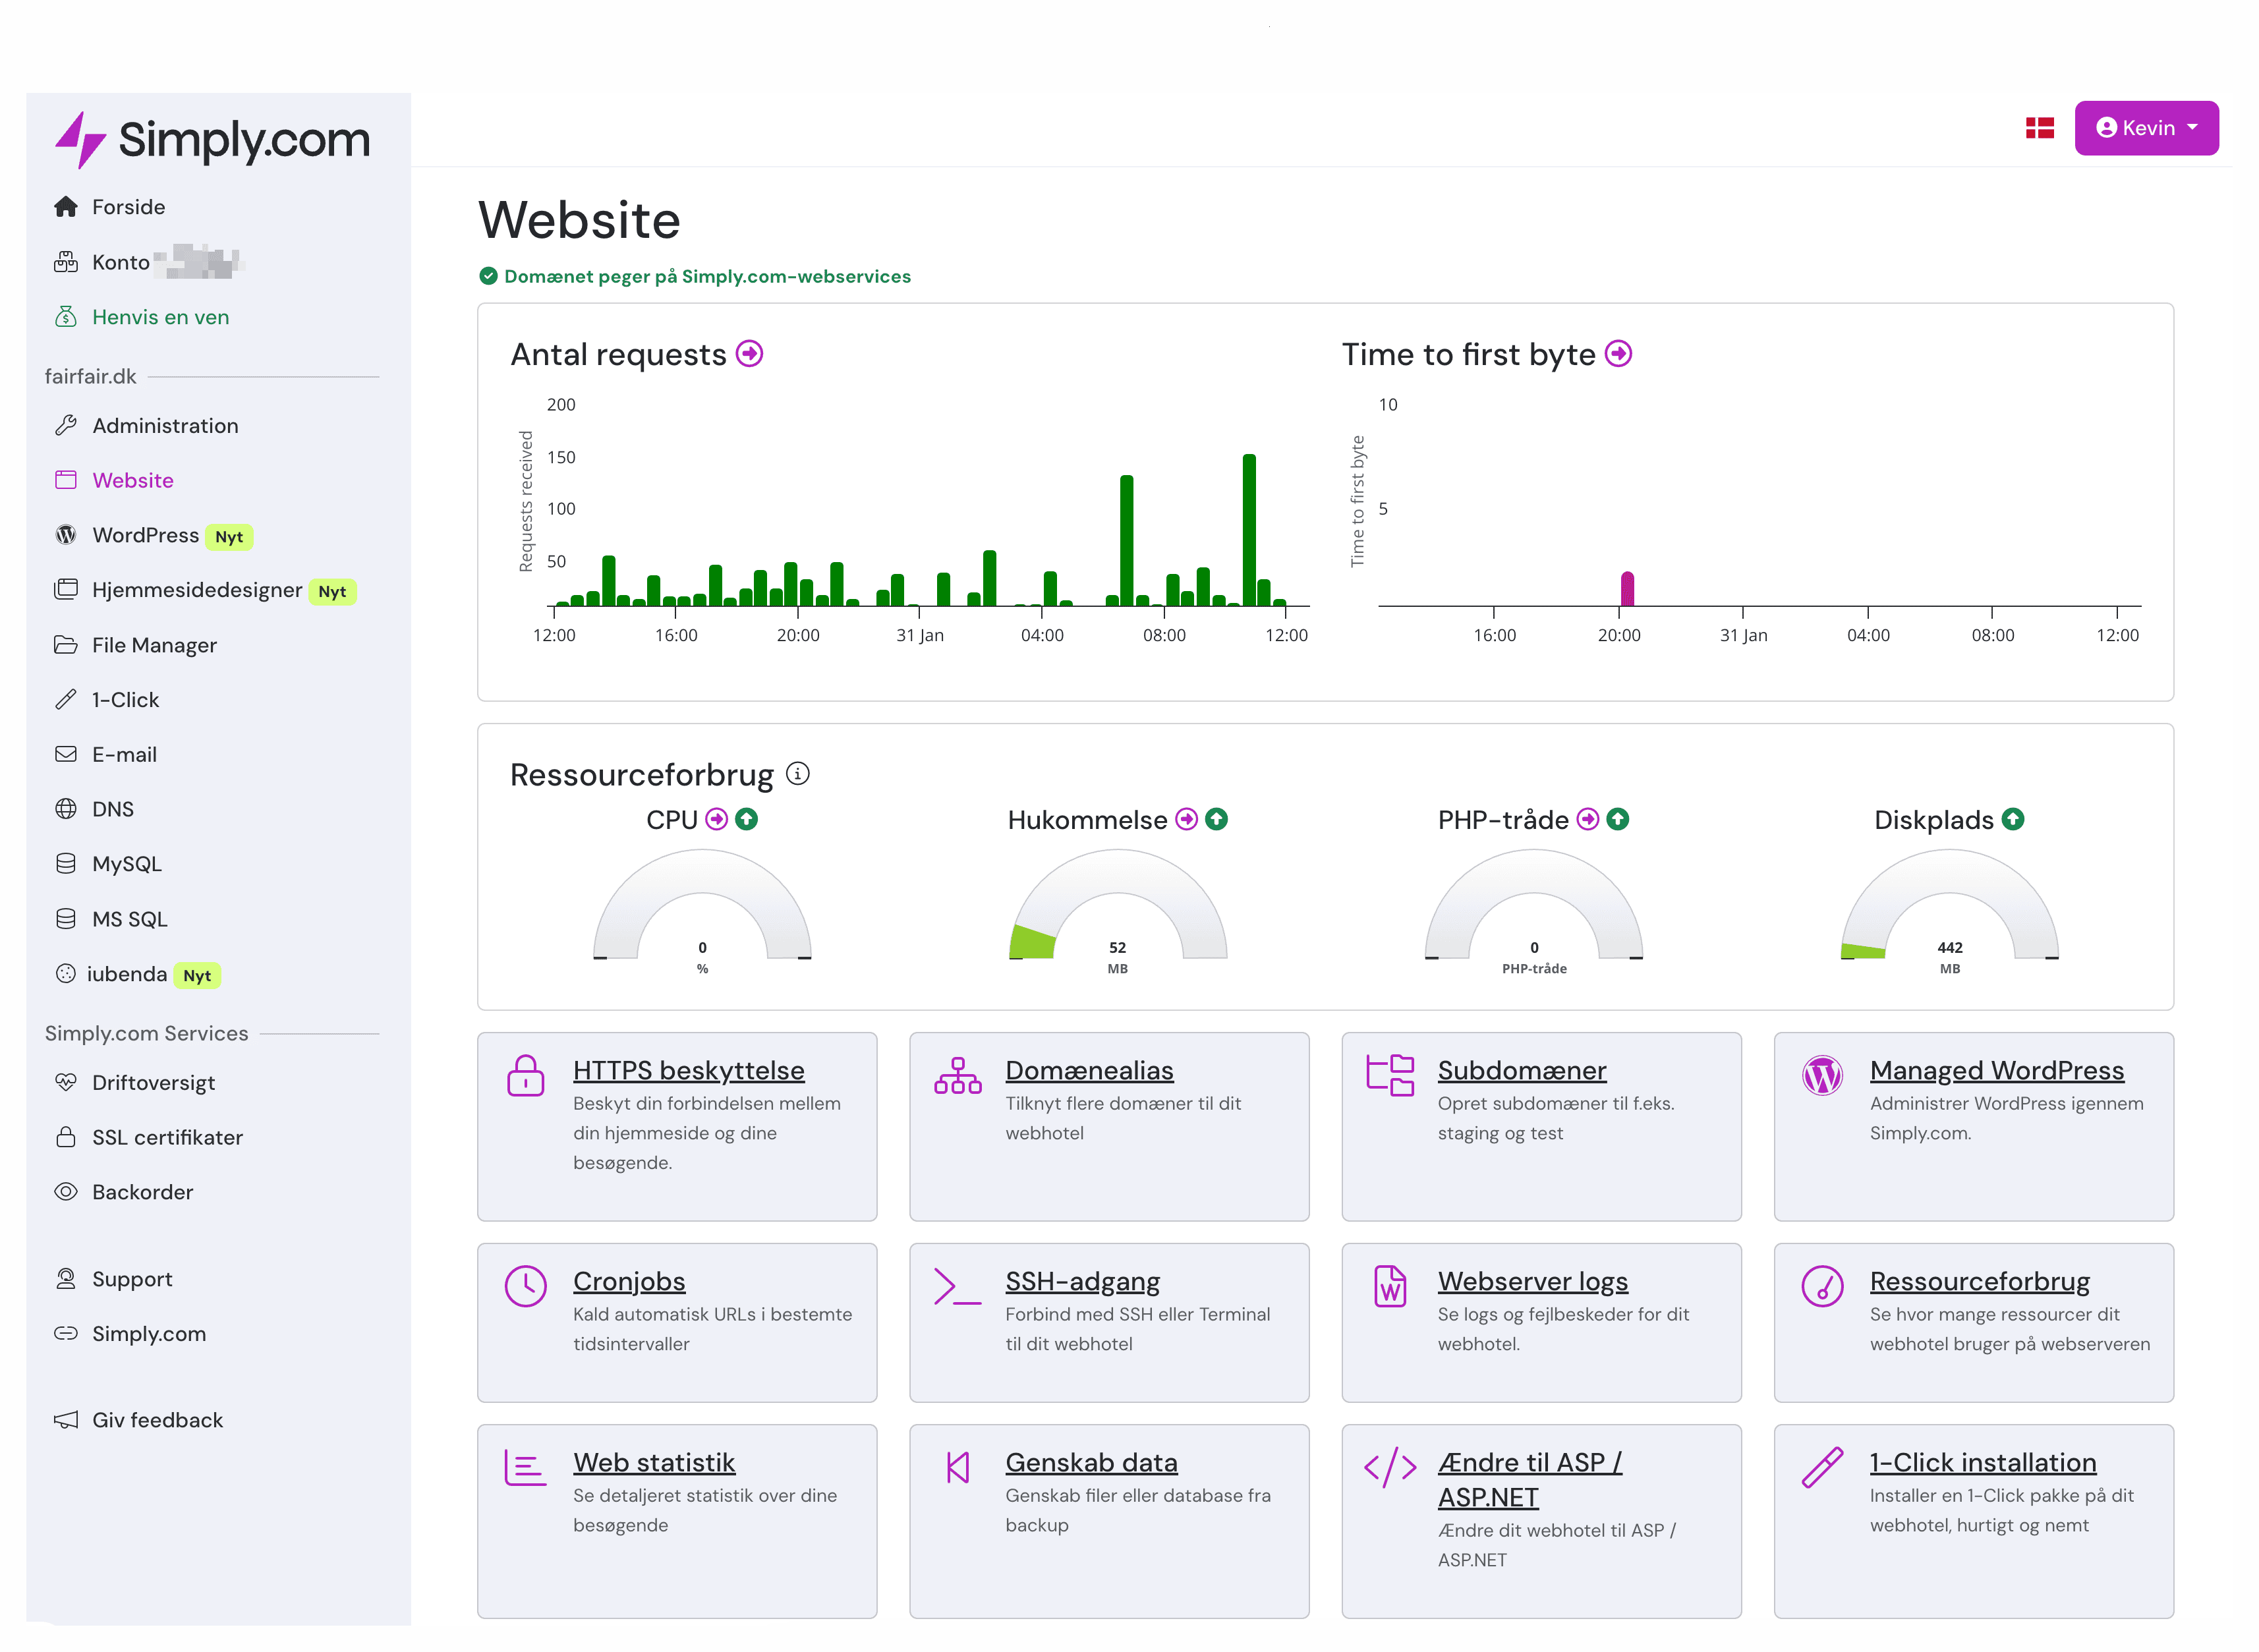Click the CPU upgrade arrow icon
This screenshot has width=2259, height=1652.
(746, 820)
